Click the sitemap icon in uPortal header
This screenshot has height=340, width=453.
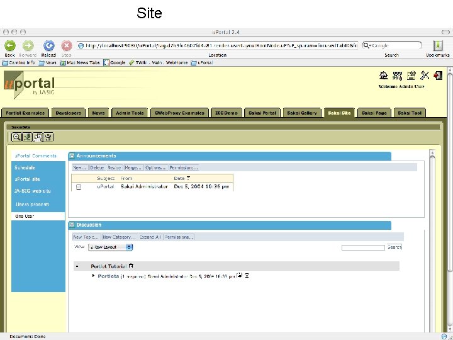(x=397, y=76)
